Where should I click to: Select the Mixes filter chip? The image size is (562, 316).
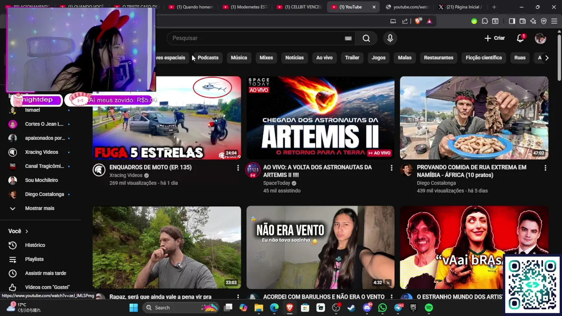point(266,57)
